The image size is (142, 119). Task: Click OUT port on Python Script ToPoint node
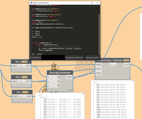(x=127, y=65)
